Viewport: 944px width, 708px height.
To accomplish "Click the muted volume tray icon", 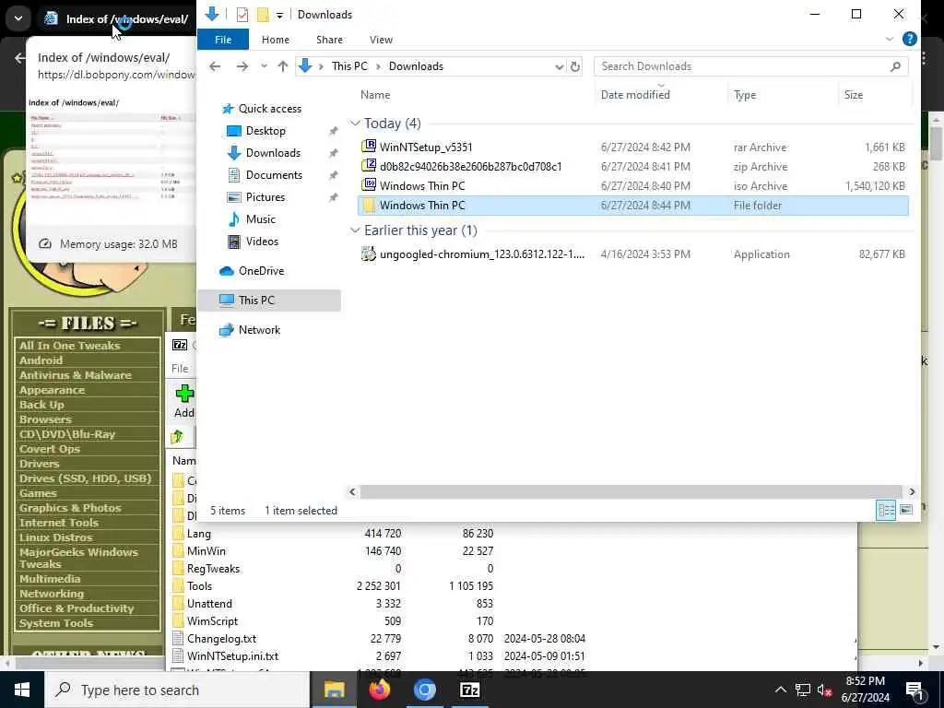I will pyautogui.click(x=825, y=690).
